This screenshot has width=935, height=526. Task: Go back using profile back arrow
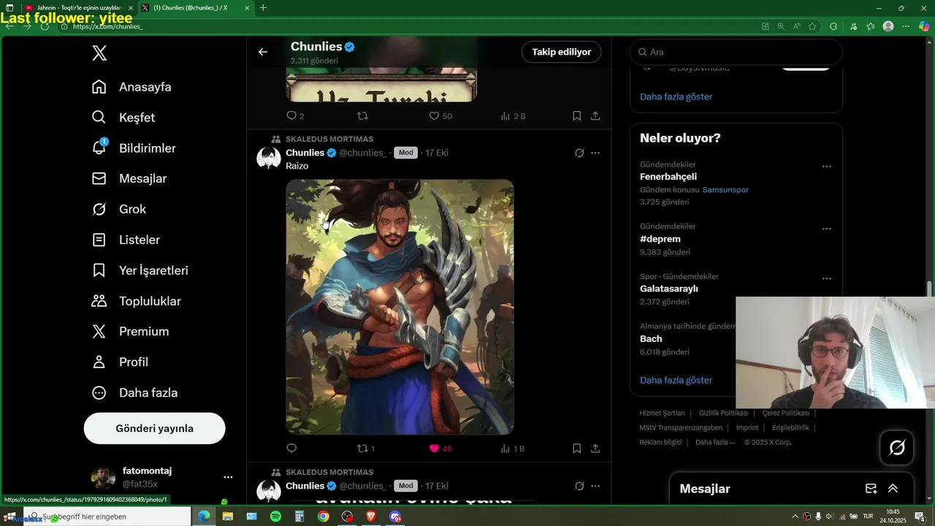click(x=263, y=52)
